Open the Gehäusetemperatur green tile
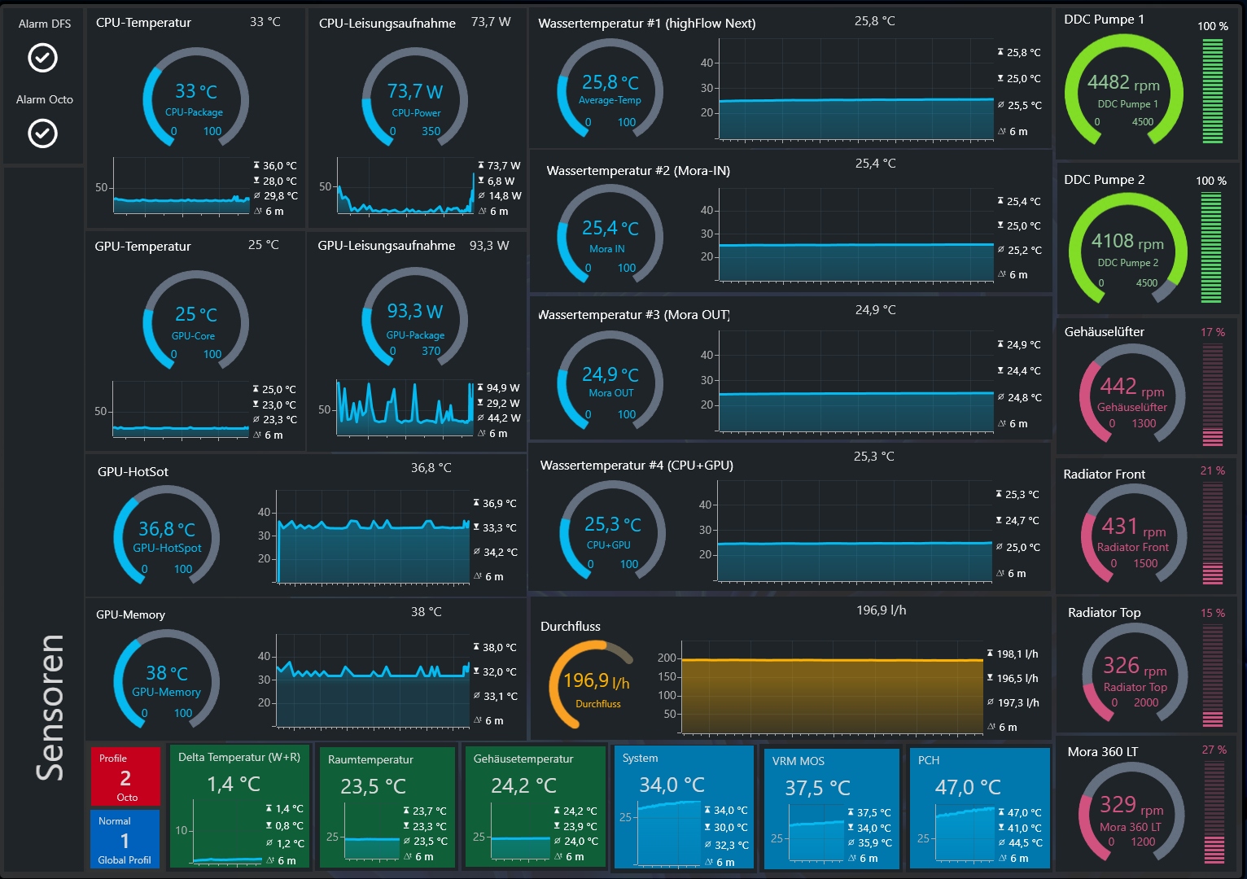1247x879 pixels. tap(535, 807)
